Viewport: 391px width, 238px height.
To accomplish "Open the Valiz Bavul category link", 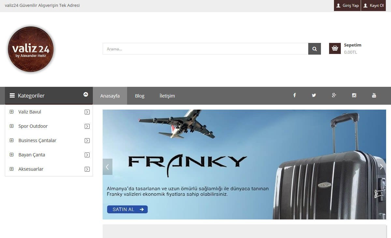I will coord(30,112).
